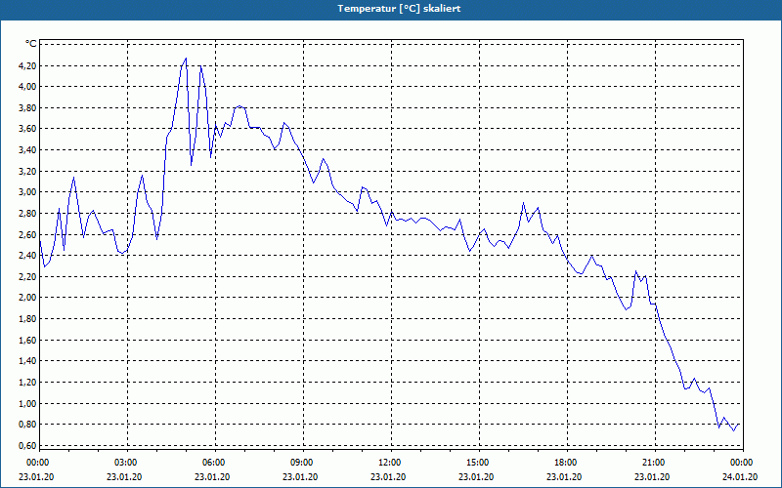Click the '3,60' y-axis value

pyautogui.click(x=27, y=129)
